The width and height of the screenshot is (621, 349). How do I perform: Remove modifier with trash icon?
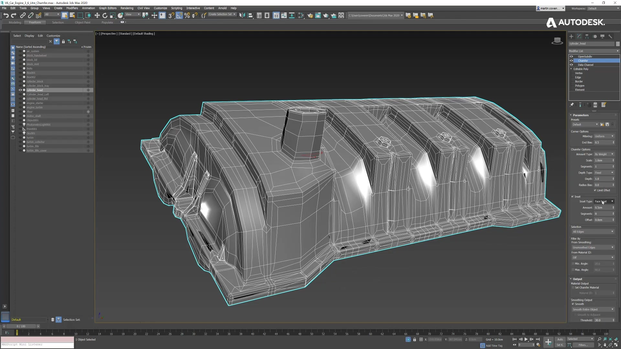coord(595,105)
